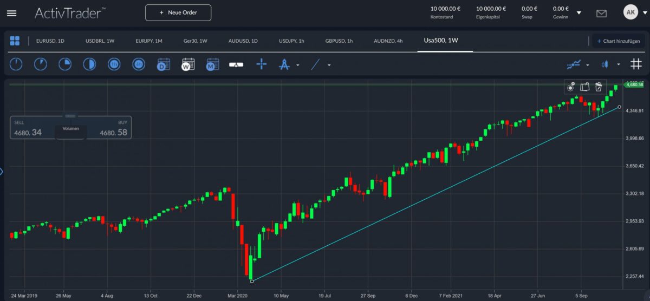Switch to the Ger30, 1W chart tab
The width and height of the screenshot is (650, 301).
[x=196, y=41]
